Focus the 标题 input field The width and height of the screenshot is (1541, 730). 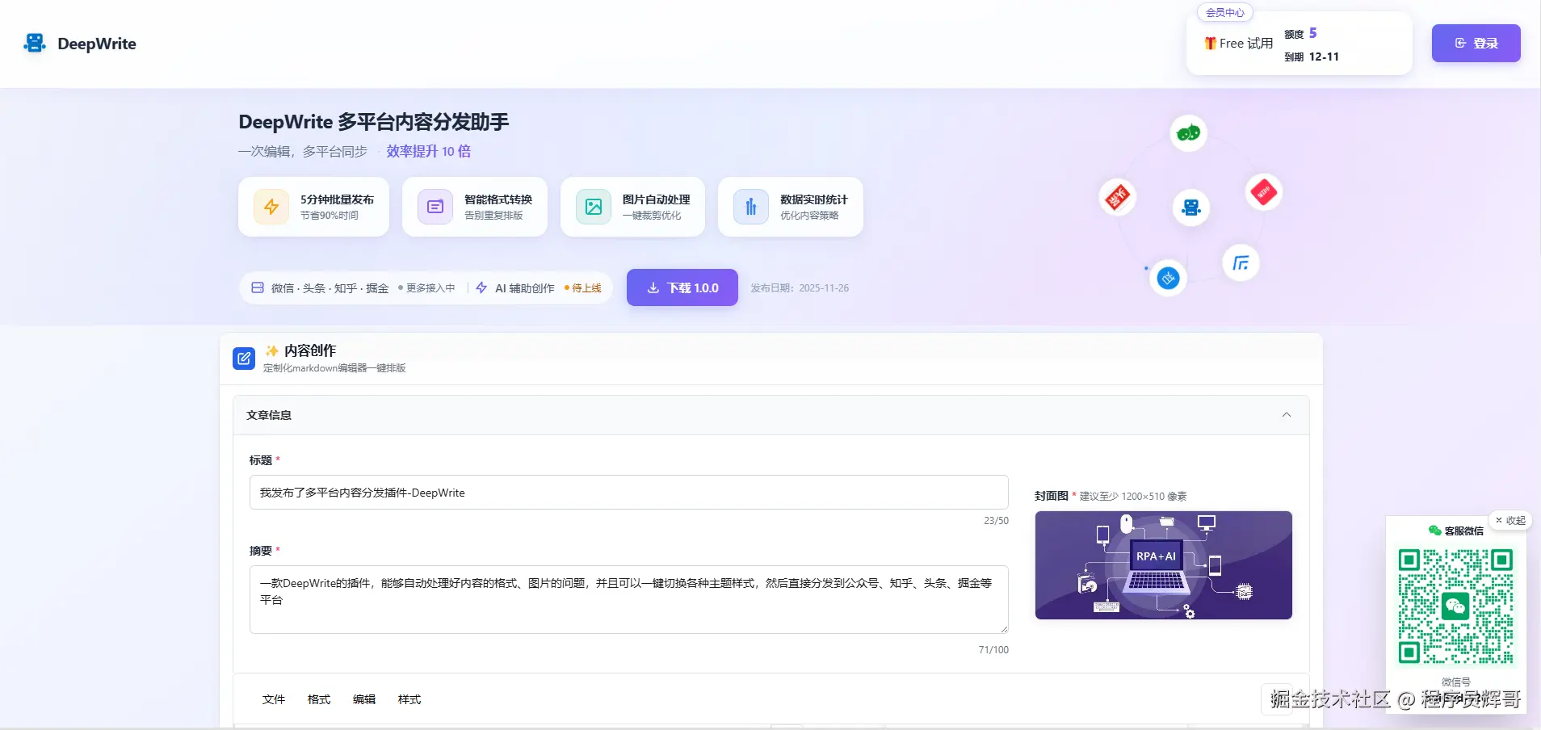point(629,493)
